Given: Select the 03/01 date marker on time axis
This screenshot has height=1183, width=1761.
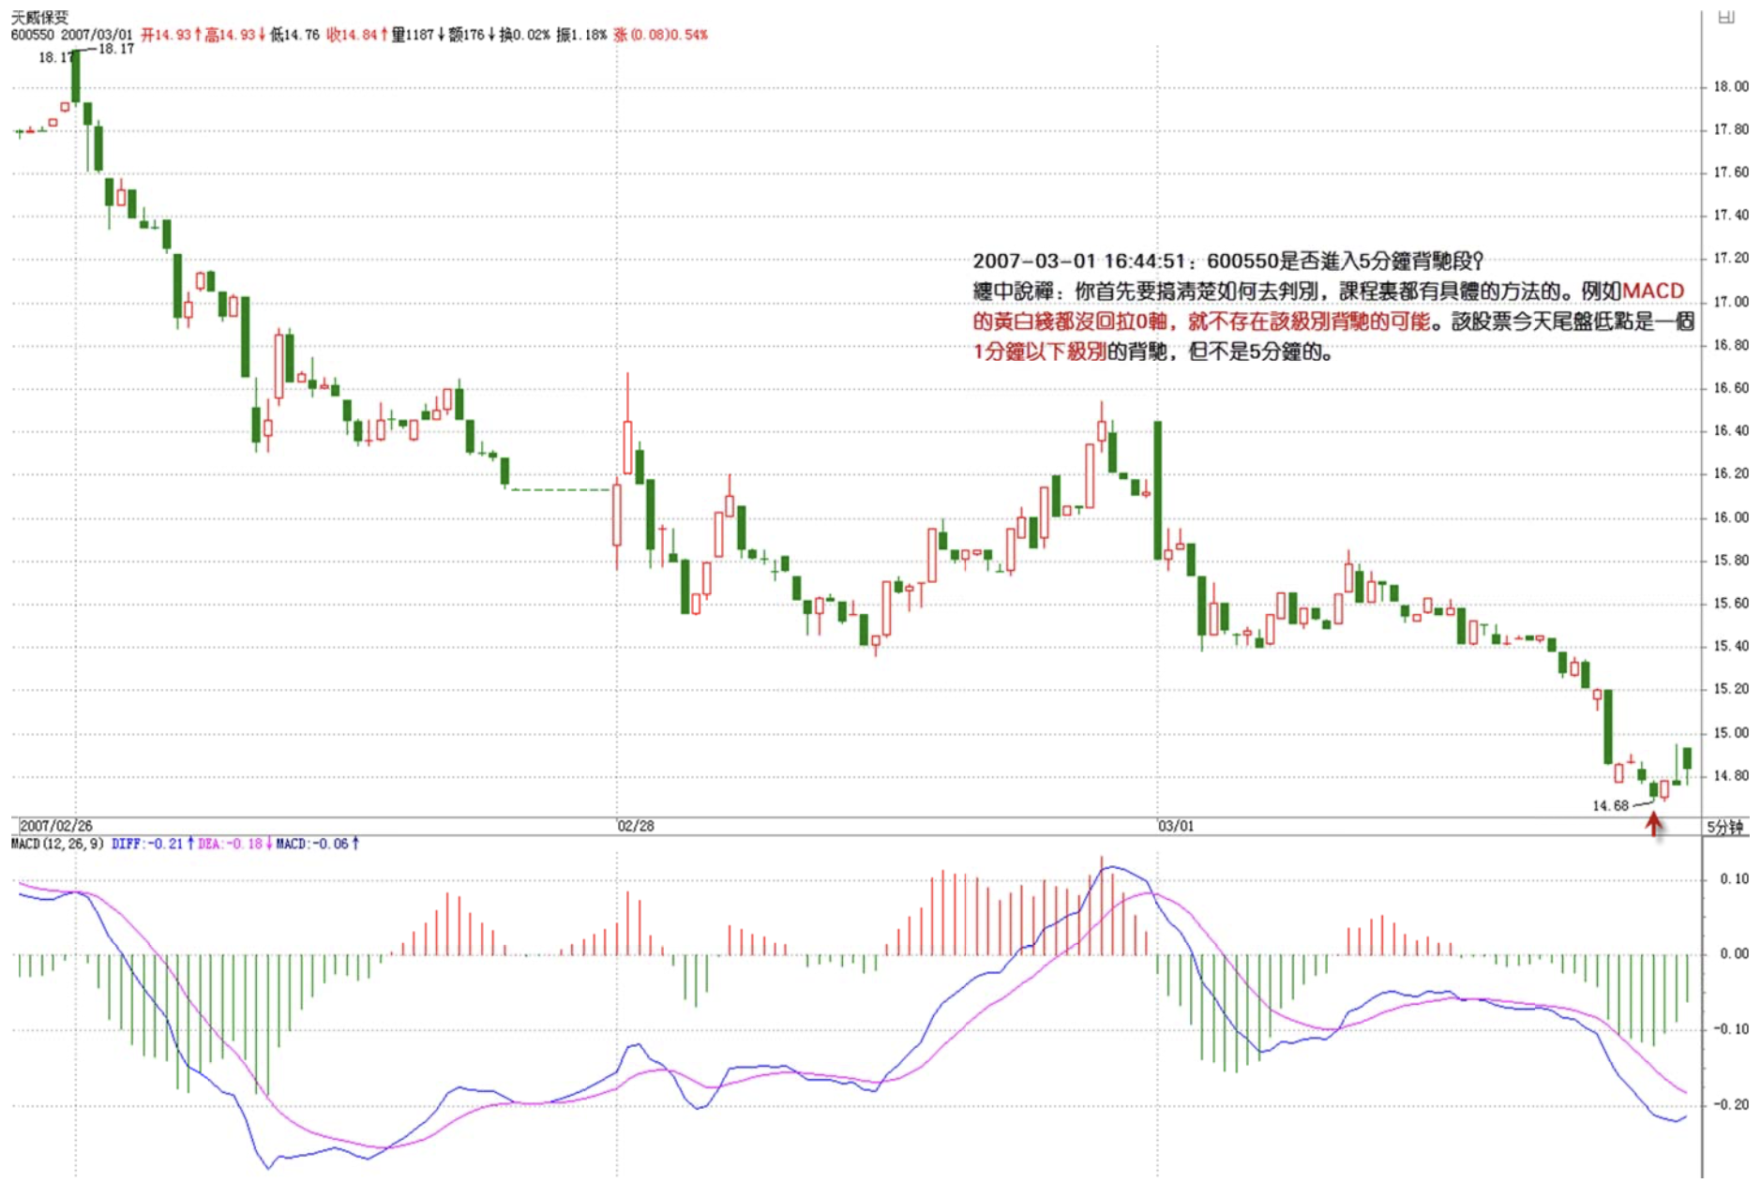Looking at the screenshot, I should click(1176, 826).
